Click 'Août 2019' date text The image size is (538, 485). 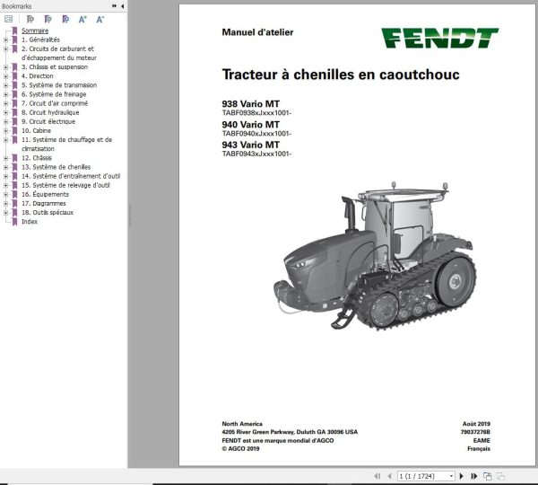pos(476,424)
